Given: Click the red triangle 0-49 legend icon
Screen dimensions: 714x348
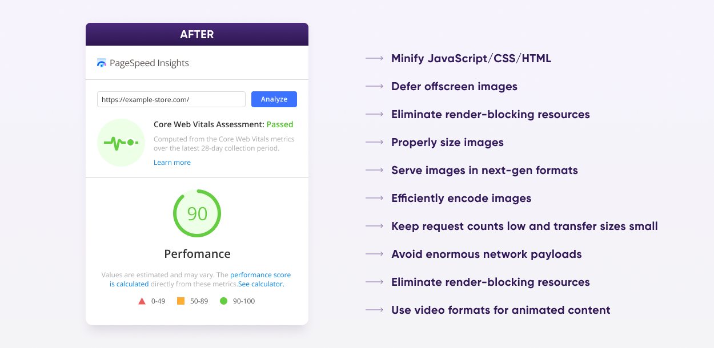Looking at the screenshot, I should pos(142,301).
